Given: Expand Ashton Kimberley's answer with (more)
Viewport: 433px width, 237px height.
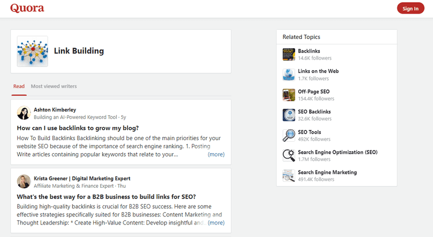Looking at the screenshot, I should pos(216,154).
